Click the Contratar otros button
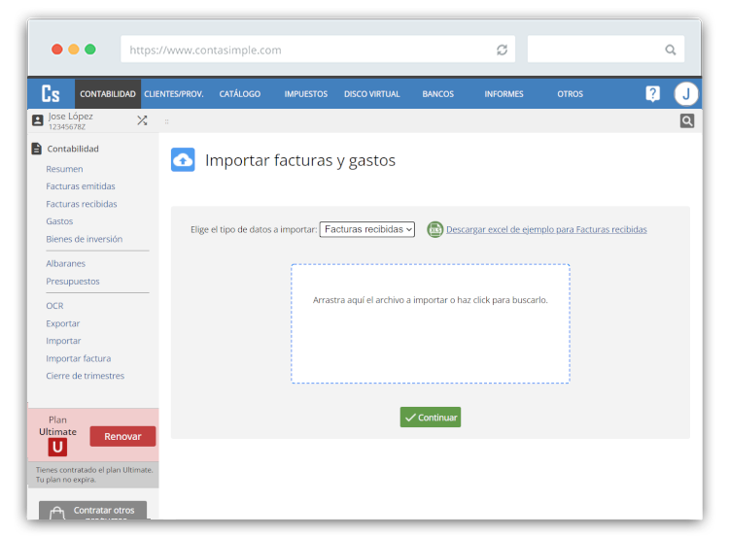Screen dimensions: 729x536 click(x=93, y=511)
